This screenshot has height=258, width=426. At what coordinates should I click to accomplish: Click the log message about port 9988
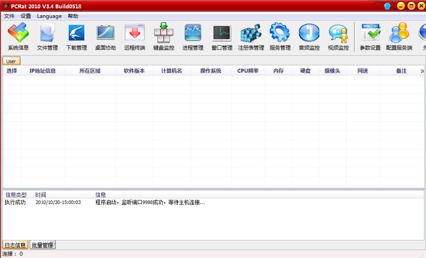(x=150, y=202)
